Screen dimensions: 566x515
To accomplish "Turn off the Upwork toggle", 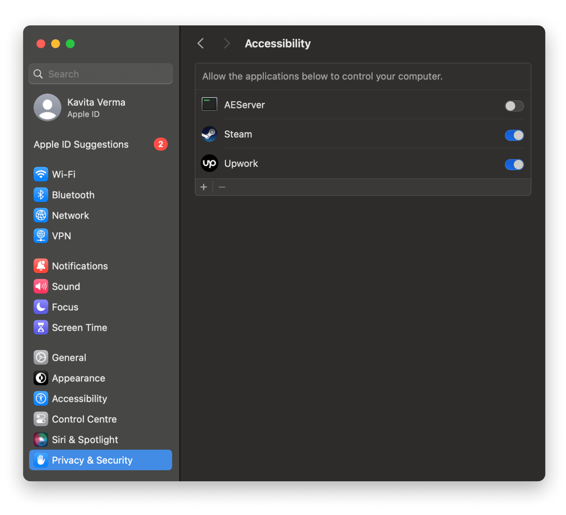I will coord(514,165).
